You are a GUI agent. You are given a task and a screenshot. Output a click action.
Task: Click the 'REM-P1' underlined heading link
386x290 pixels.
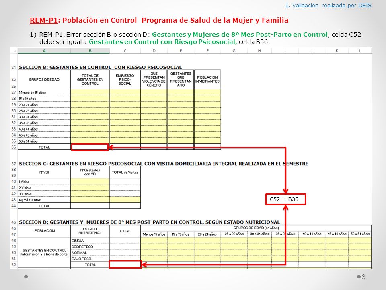[x=43, y=20]
